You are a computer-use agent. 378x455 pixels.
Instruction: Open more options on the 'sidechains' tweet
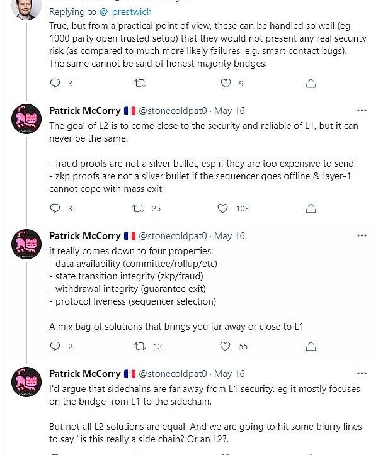pyautogui.click(x=362, y=373)
